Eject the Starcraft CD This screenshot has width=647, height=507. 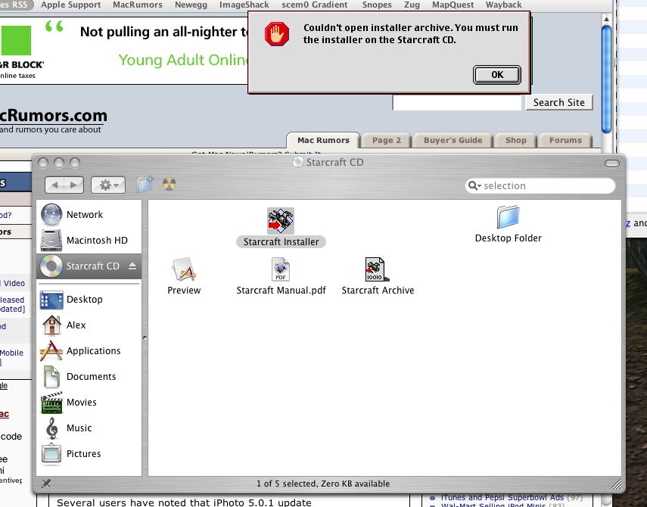click(x=132, y=266)
